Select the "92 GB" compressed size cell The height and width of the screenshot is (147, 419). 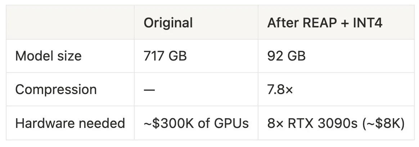[286, 56]
